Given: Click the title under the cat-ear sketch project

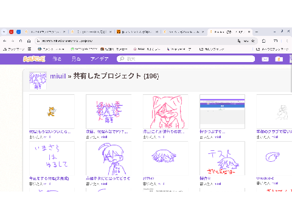Looking at the screenshot, I should 164,131.
